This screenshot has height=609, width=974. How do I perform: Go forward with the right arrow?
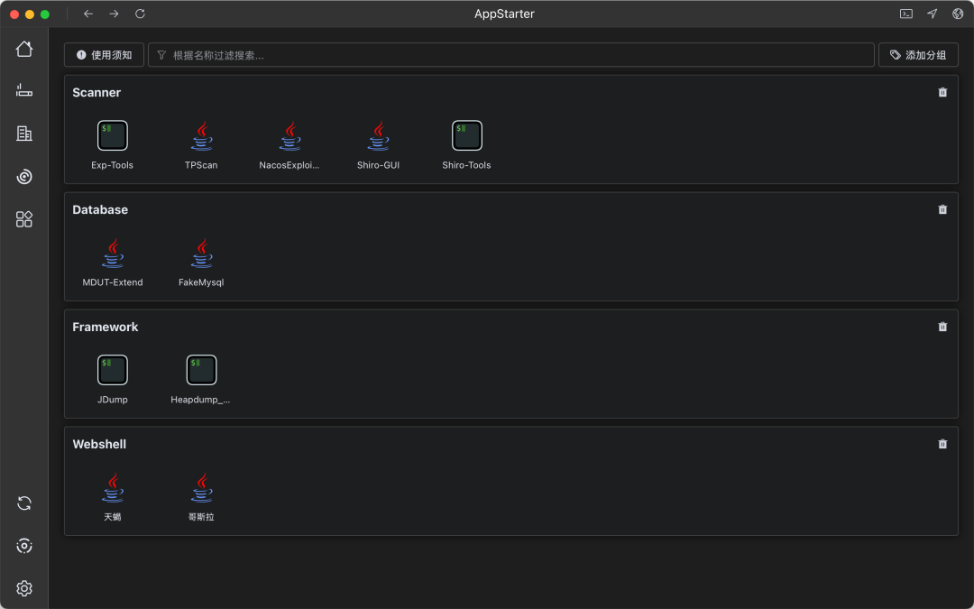(114, 14)
